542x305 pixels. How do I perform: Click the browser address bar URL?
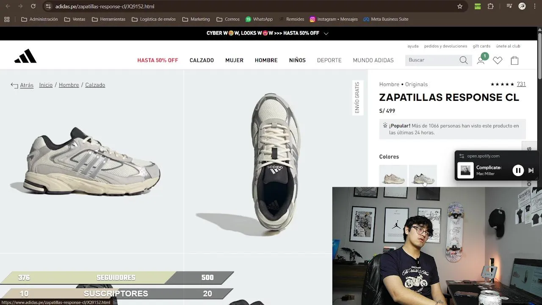point(105,6)
